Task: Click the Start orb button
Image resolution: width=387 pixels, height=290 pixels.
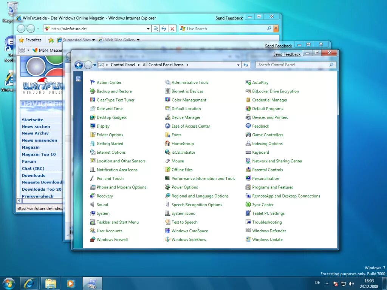Action: [x=9, y=284]
